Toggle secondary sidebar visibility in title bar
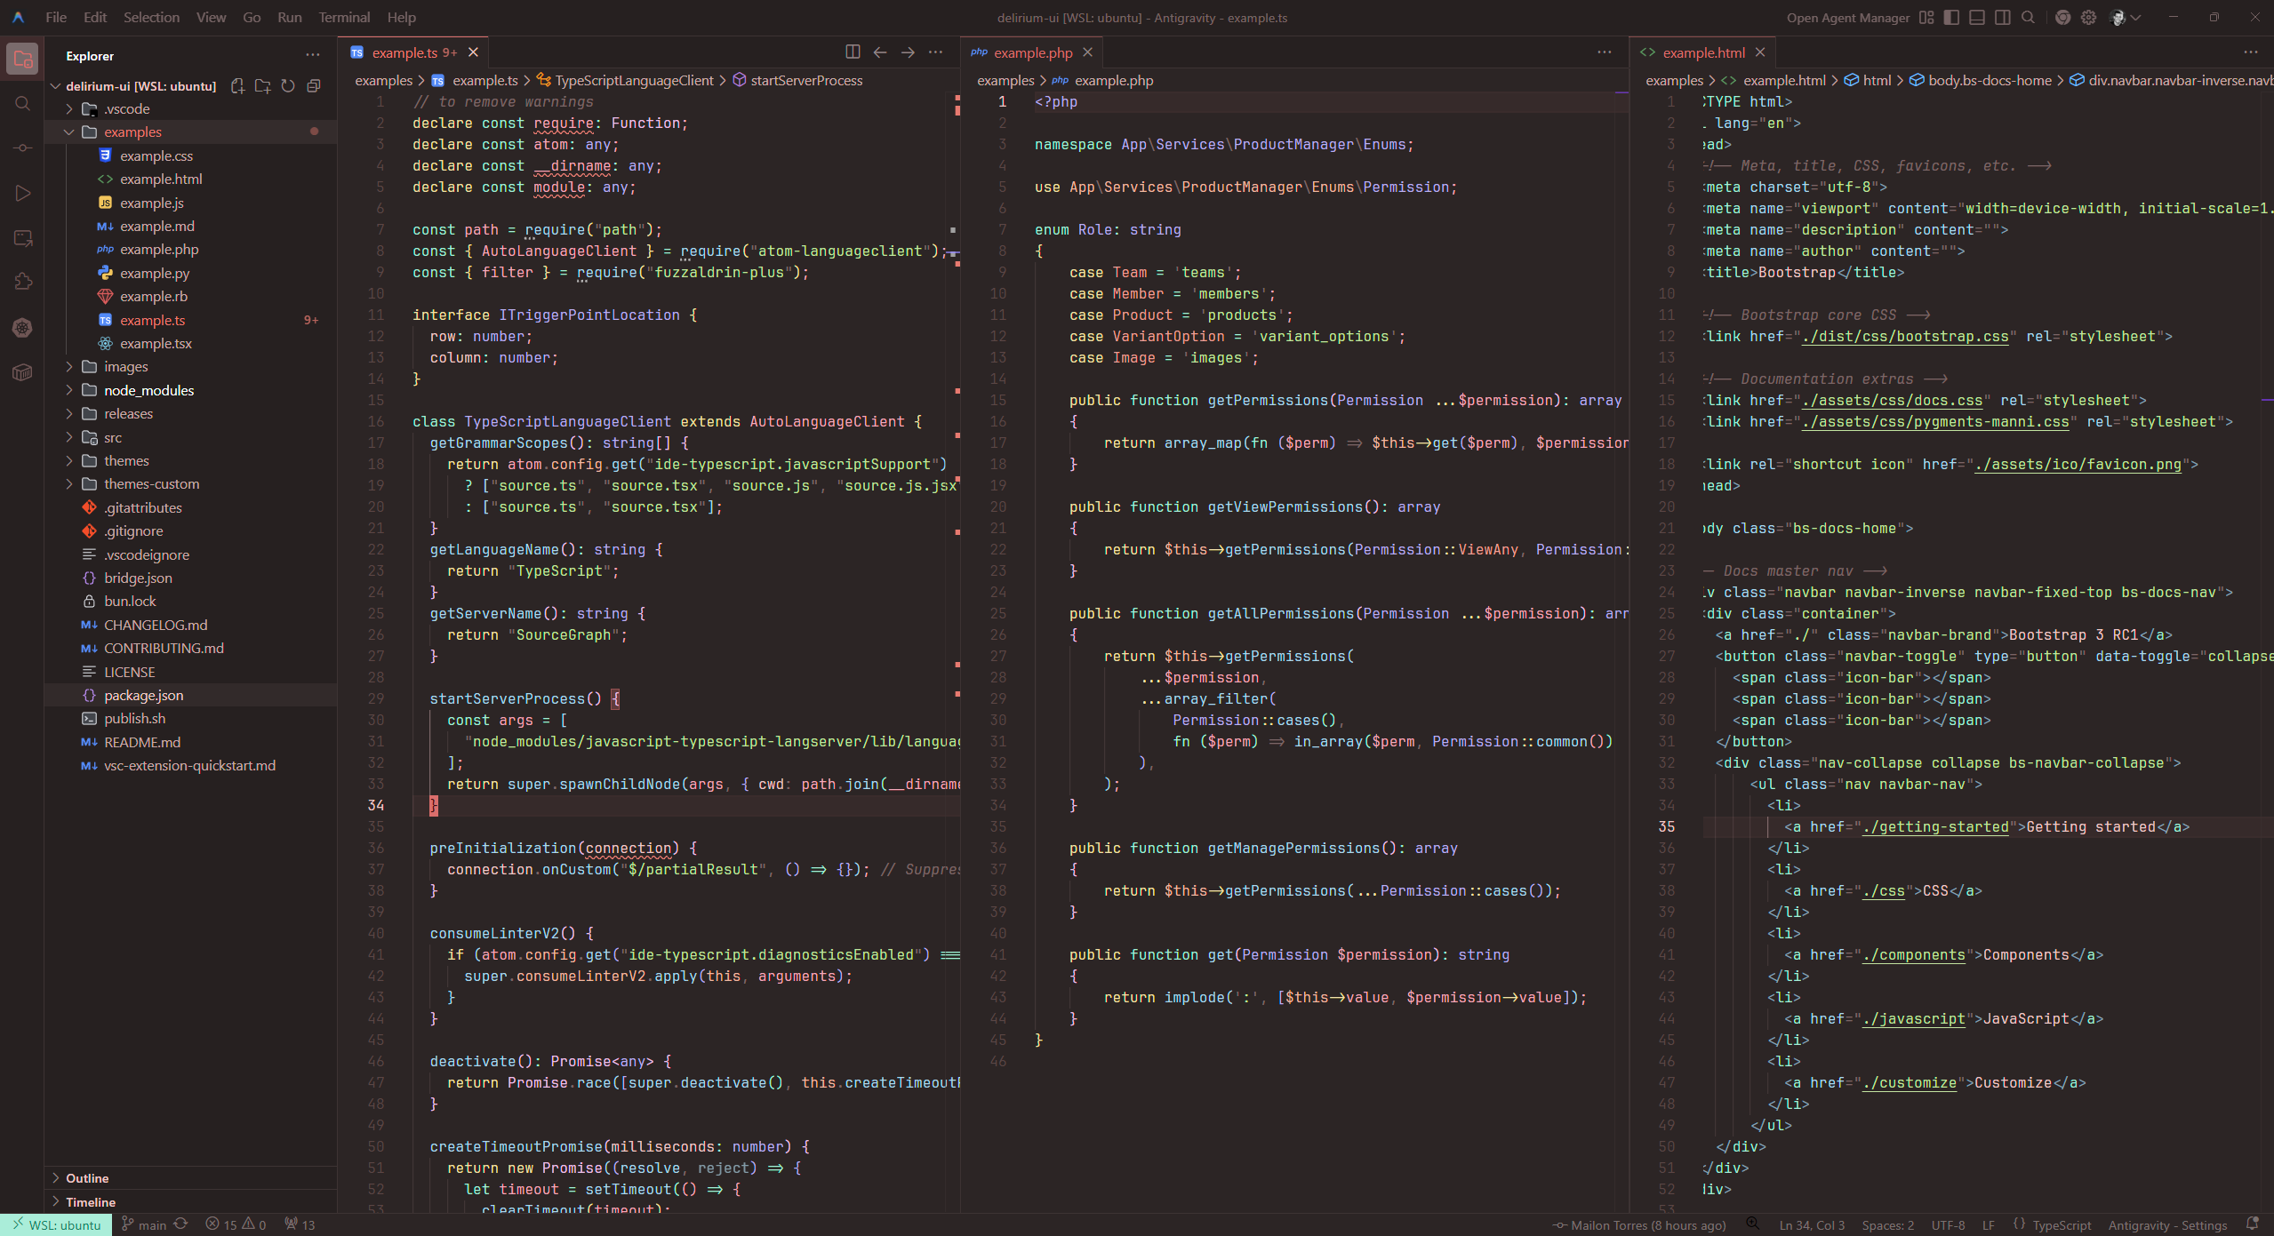The image size is (2274, 1236). pos(2003,18)
